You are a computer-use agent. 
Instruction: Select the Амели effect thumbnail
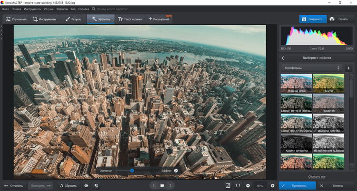[328, 84]
